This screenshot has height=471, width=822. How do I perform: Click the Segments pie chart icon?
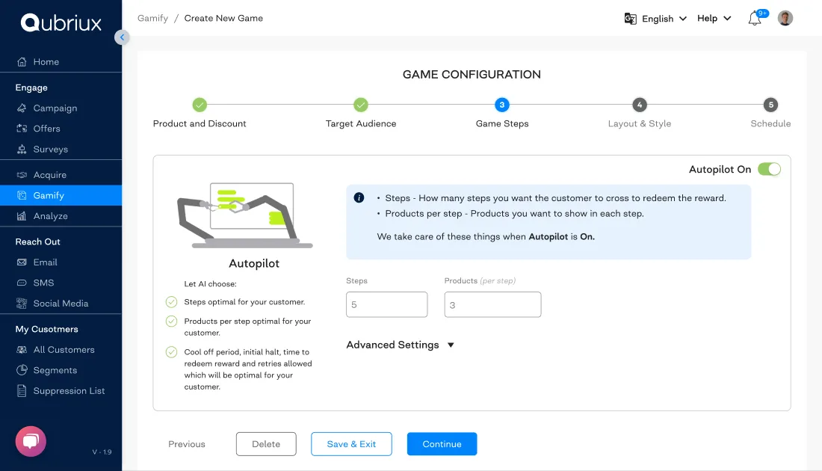click(22, 370)
